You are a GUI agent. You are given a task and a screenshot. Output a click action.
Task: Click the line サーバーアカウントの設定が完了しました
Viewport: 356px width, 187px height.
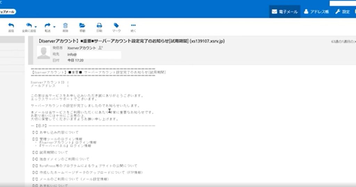pyautogui.click(x=86, y=106)
